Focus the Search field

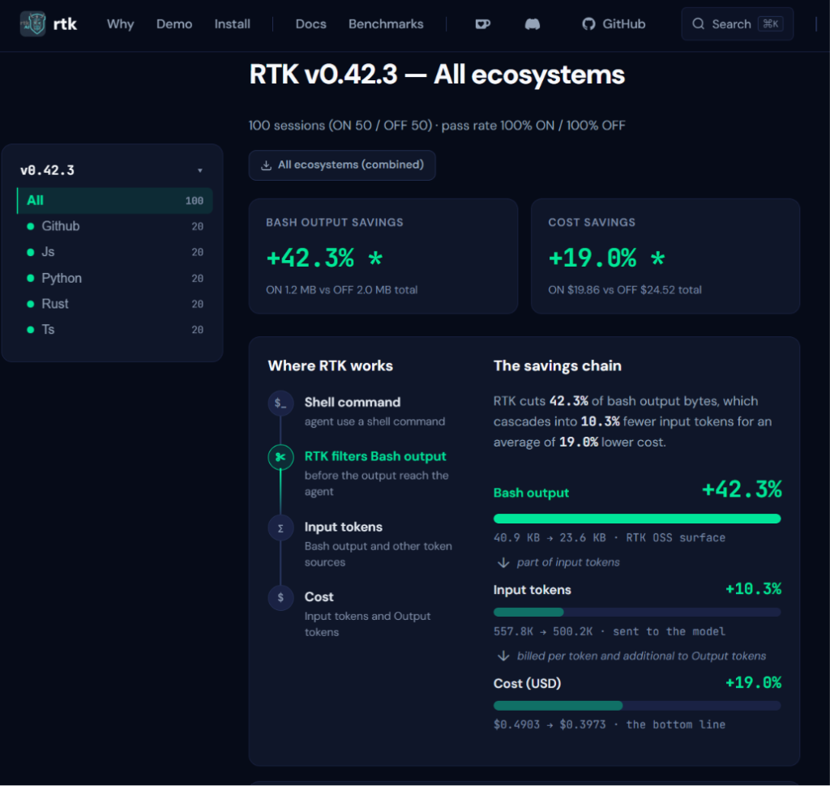click(737, 23)
